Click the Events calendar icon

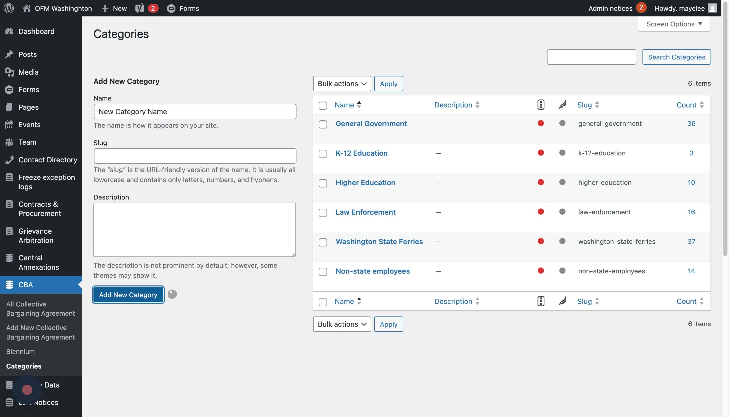(x=9, y=125)
